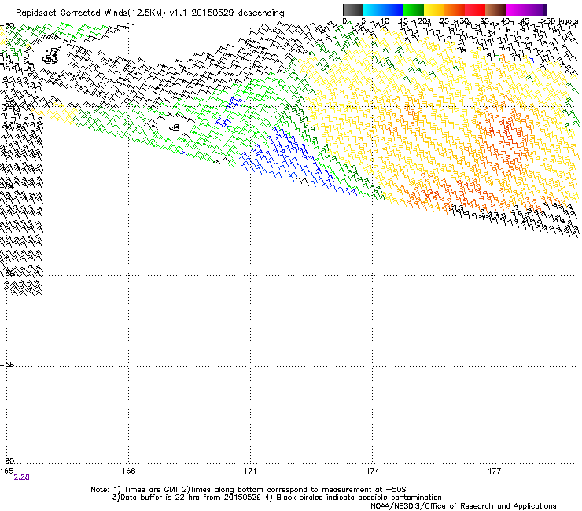582x511 pixels.
Task: Pick the red 30-35 knots legend swatch
Action: coord(475,9)
